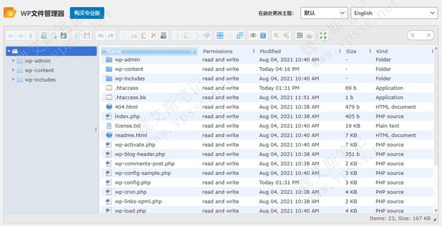
Task: Select the wp-cron.php file
Action: (x=267, y=192)
